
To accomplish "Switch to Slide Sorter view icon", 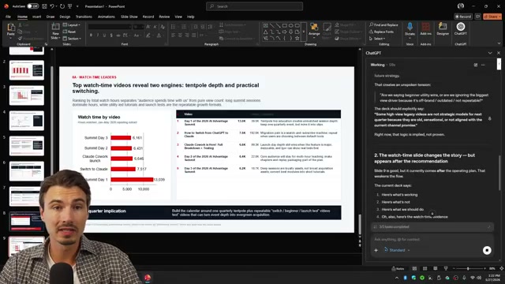I will (425, 268).
